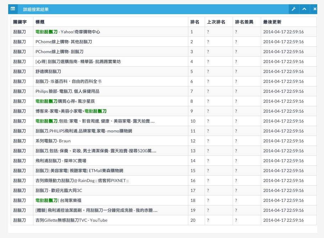This screenshot has height=238, width=324.
Task: Click rank value 5 in 排名 column
Action: [x=191, y=71]
